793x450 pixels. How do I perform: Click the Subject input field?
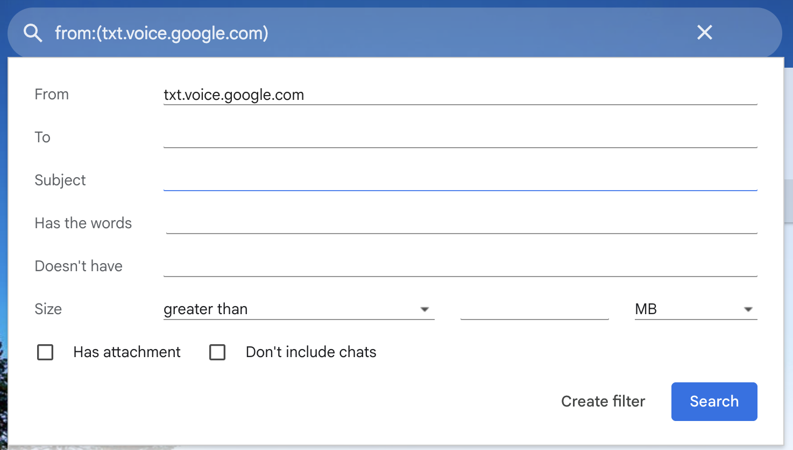pyautogui.click(x=460, y=180)
